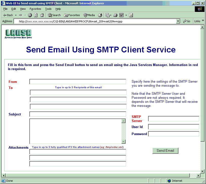The height and width of the screenshot is (184, 206).
Task: Click the SMTP Server input field
Action: click(174, 119)
